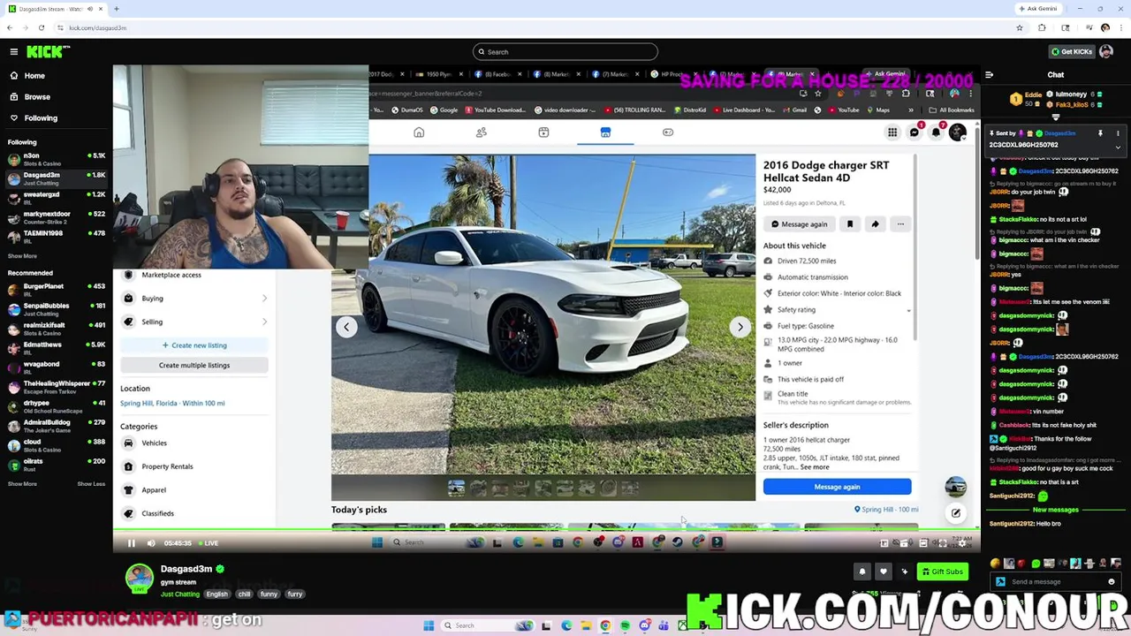Show more followed channels
Screen dimensions: 1131x636
[x=22, y=256]
